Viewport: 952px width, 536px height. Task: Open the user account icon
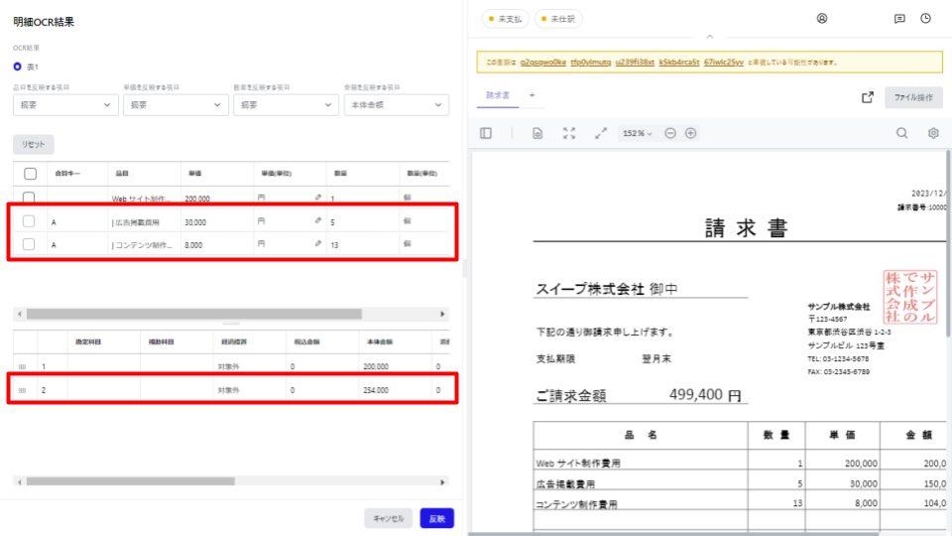821,18
